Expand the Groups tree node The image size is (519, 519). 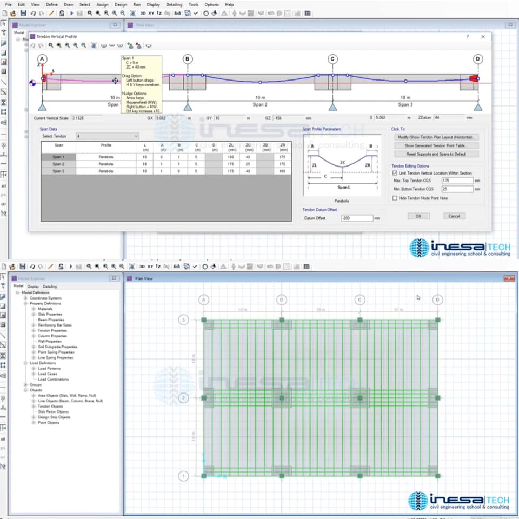25,384
